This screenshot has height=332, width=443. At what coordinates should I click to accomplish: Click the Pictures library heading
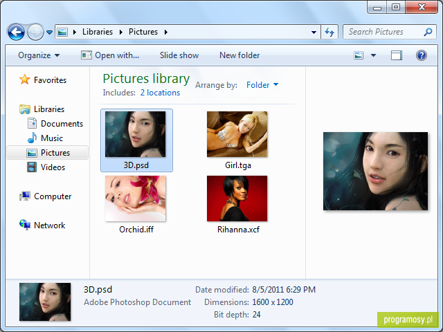point(146,79)
